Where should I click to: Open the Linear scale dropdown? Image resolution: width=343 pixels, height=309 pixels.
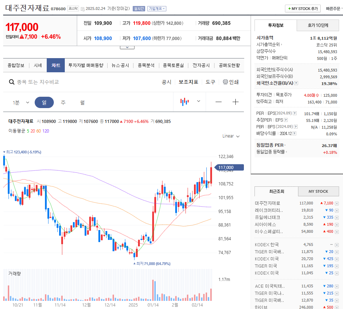pyautogui.click(x=230, y=136)
